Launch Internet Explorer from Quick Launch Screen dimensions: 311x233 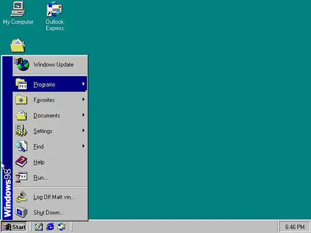[x=50, y=227]
